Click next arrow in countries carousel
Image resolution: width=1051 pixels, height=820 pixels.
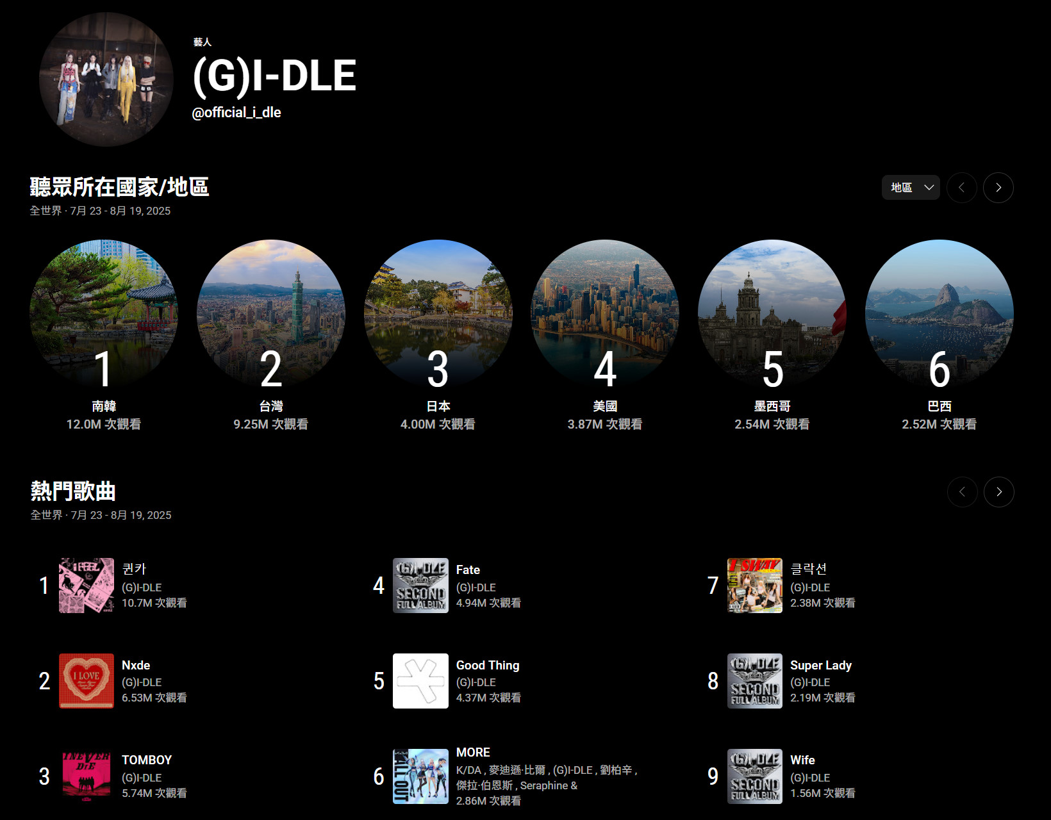pos(998,188)
